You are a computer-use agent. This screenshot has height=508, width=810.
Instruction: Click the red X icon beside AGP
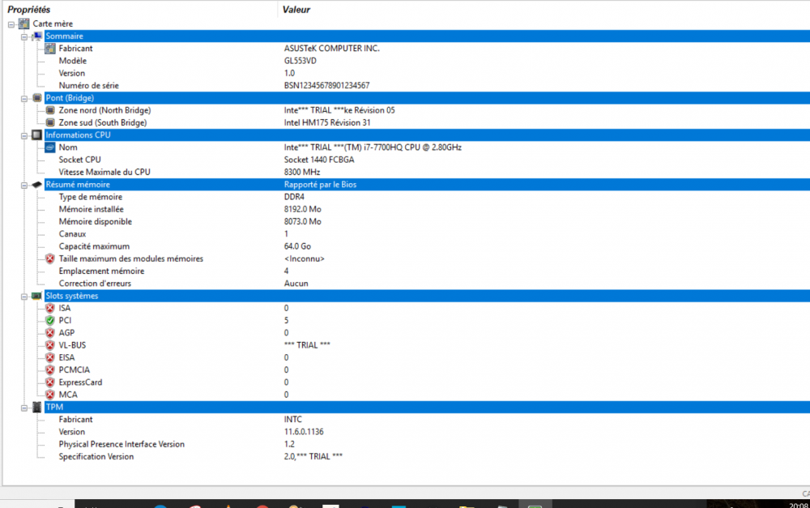pyautogui.click(x=50, y=333)
